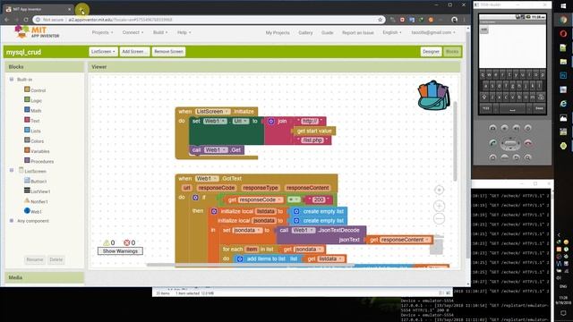The image size is (573, 322).
Task: Click the Remove Screen button
Action: pos(168,52)
